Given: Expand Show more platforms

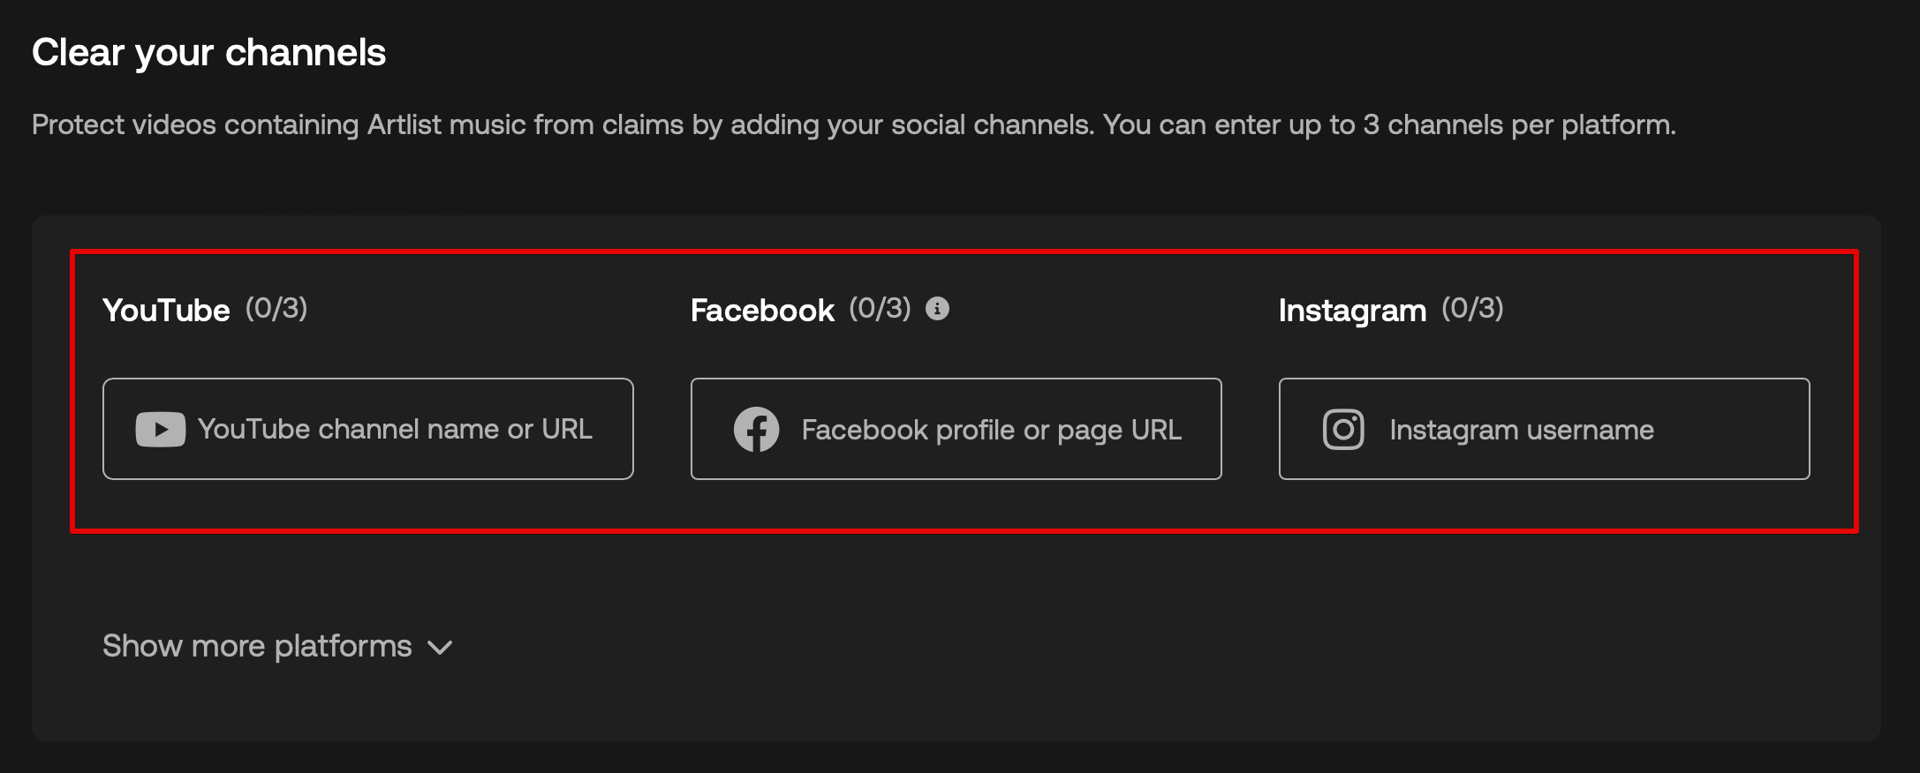Looking at the screenshot, I should [x=277, y=647].
